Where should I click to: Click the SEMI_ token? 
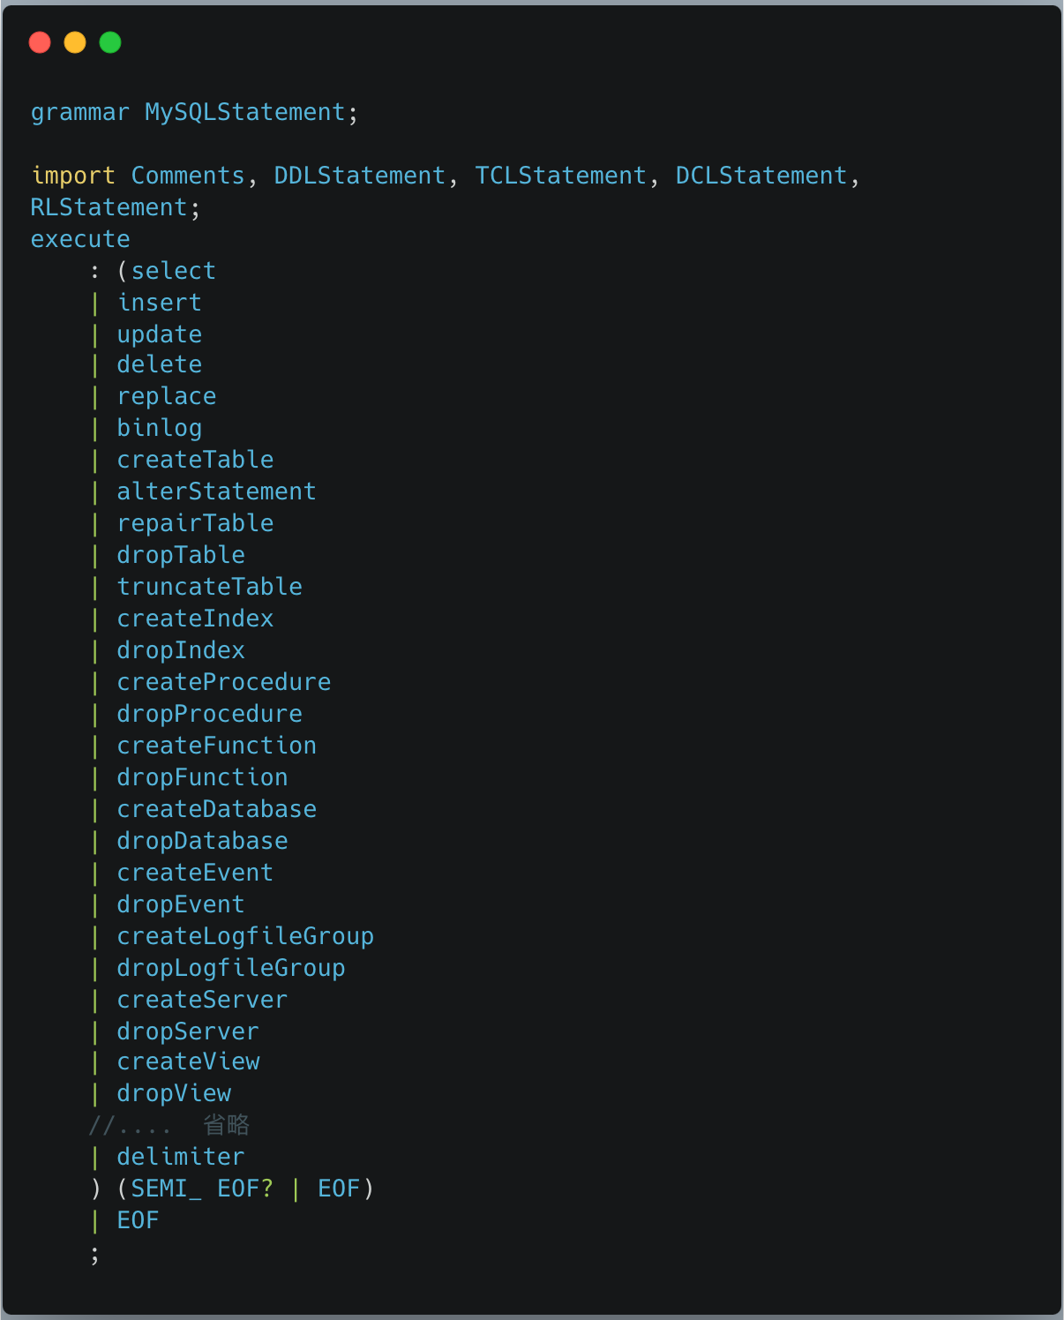(x=166, y=1189)
